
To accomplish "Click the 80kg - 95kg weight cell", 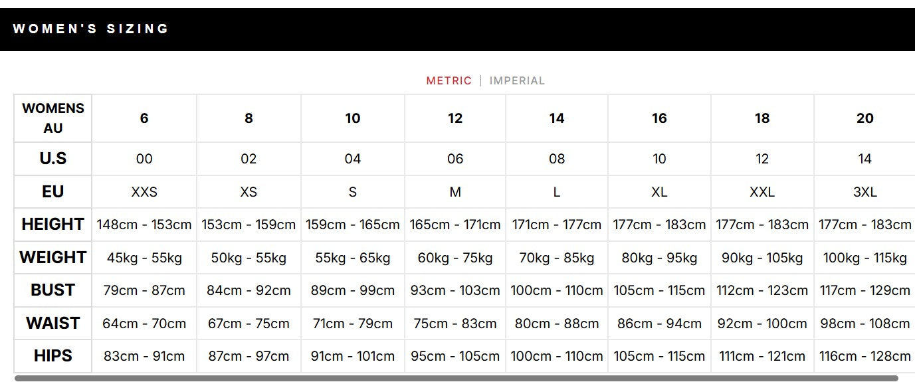I will pyautogui.click(x=659, y=257).
